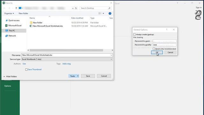Viewport: 204px width, 115px height.
Task: Click the help question mark in General Options dialog
Action: [x=166, y=30]
